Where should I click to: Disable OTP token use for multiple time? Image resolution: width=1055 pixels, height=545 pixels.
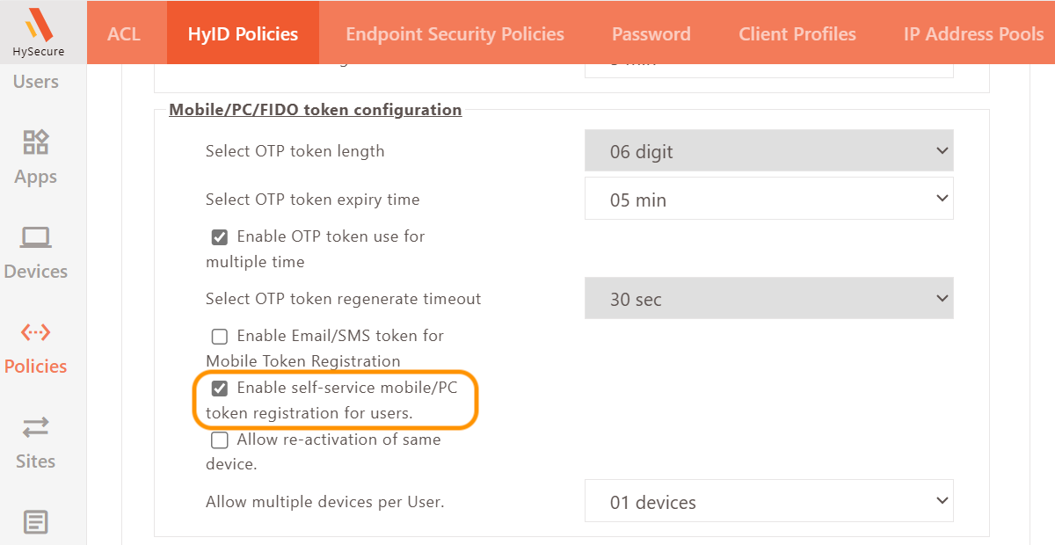[x=220, y=237]
